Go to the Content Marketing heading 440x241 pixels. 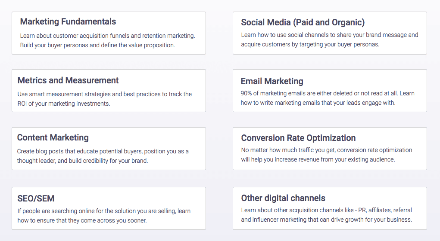53,137
